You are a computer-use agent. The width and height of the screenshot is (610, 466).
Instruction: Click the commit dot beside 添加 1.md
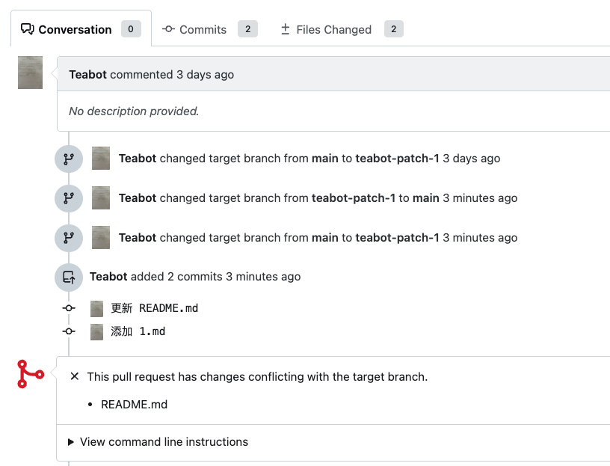tap(69, 331)
